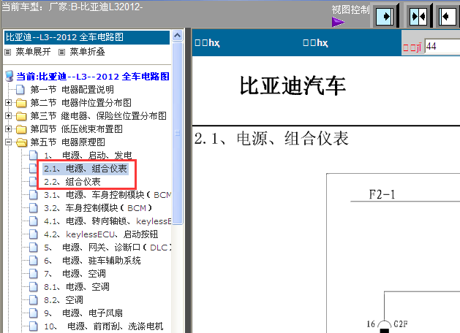Click 菜单折叠 to collapse all menus
The image size is (460, 333).
[87, 52]
